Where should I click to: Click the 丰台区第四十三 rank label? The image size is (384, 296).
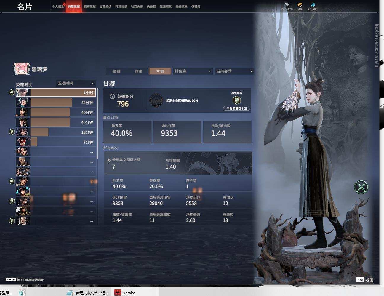[x=236, y=108]
